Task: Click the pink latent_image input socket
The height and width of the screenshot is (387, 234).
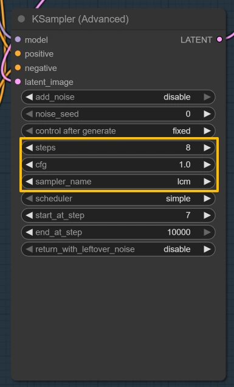Action: coord(18,82)
